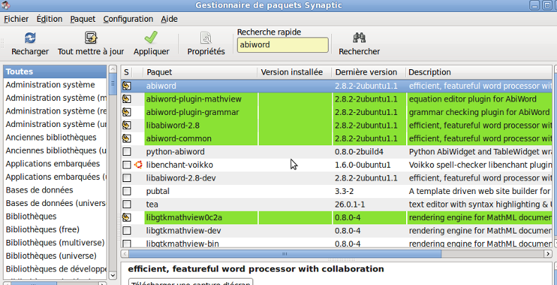This screenshot has height=285, width=557.
Task: Check the python-abiword package checkbox
Action: coord(127,152)
